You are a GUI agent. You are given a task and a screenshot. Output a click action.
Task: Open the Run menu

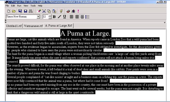tap(19, 6)
